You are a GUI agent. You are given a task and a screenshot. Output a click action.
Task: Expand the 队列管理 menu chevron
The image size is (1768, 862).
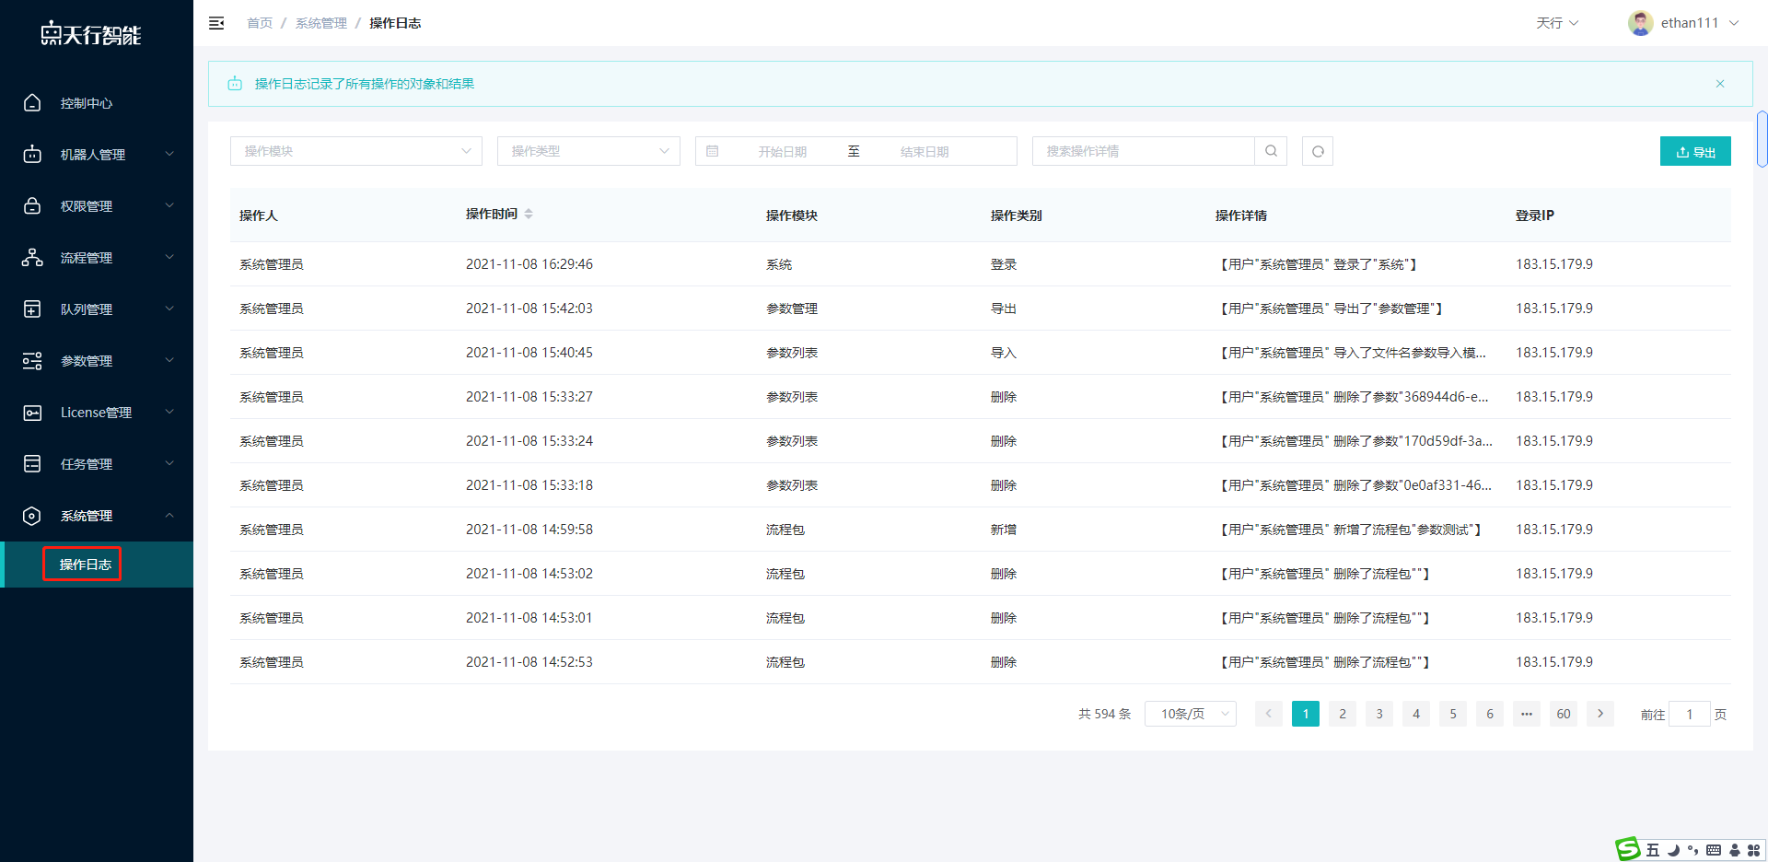(x=169, y=309)
